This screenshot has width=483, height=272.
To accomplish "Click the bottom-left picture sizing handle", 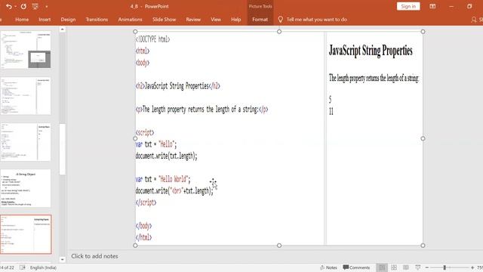I will pyautogui.click(x=135, y=246).
